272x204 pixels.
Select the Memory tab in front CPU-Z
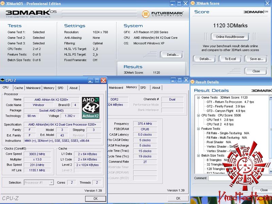(x=49, y=88)
